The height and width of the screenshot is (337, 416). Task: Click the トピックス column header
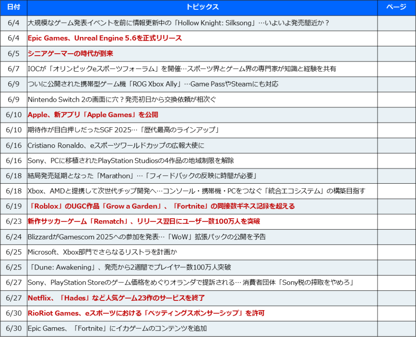202,7
